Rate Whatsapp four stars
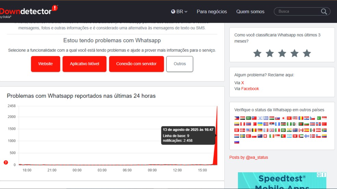337x189 pixels. pyautogui.click(x=295, y=53)
